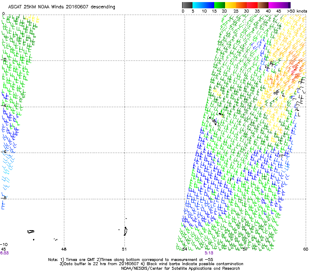Click the latitude label '-6' on left axis
The height and width of the screenshot is (271, 309).
[x=3, y=152]
